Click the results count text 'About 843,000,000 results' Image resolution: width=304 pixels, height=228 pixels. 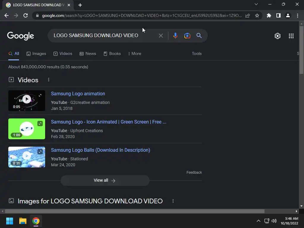(34, 67)
